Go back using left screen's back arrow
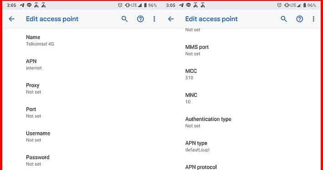 point(11,19)
